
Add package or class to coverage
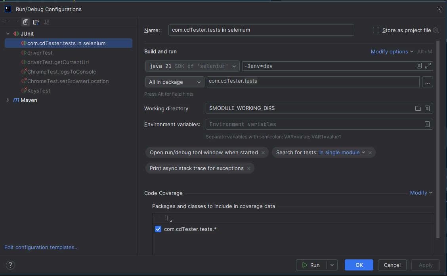coord(168,218)
